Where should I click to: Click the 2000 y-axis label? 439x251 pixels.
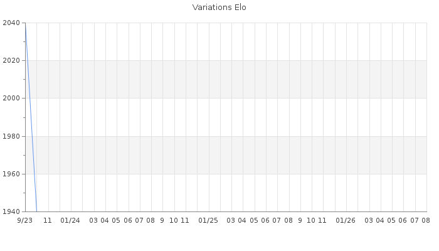(x=11, y=98)
